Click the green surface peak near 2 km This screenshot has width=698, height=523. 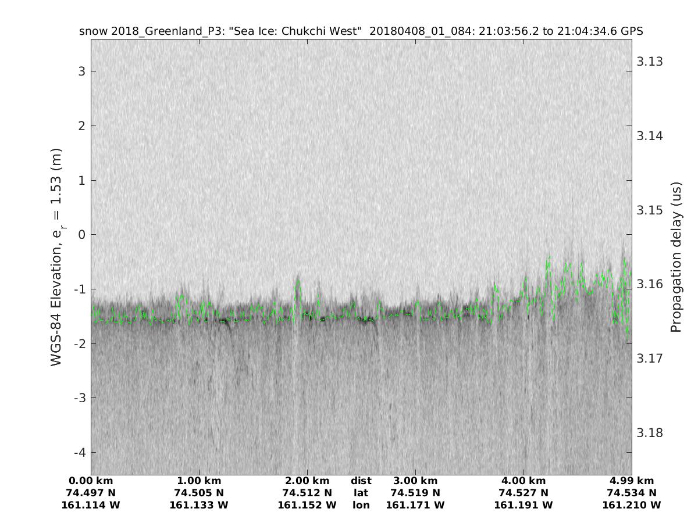pyautogui.click(x=298, y=283)
